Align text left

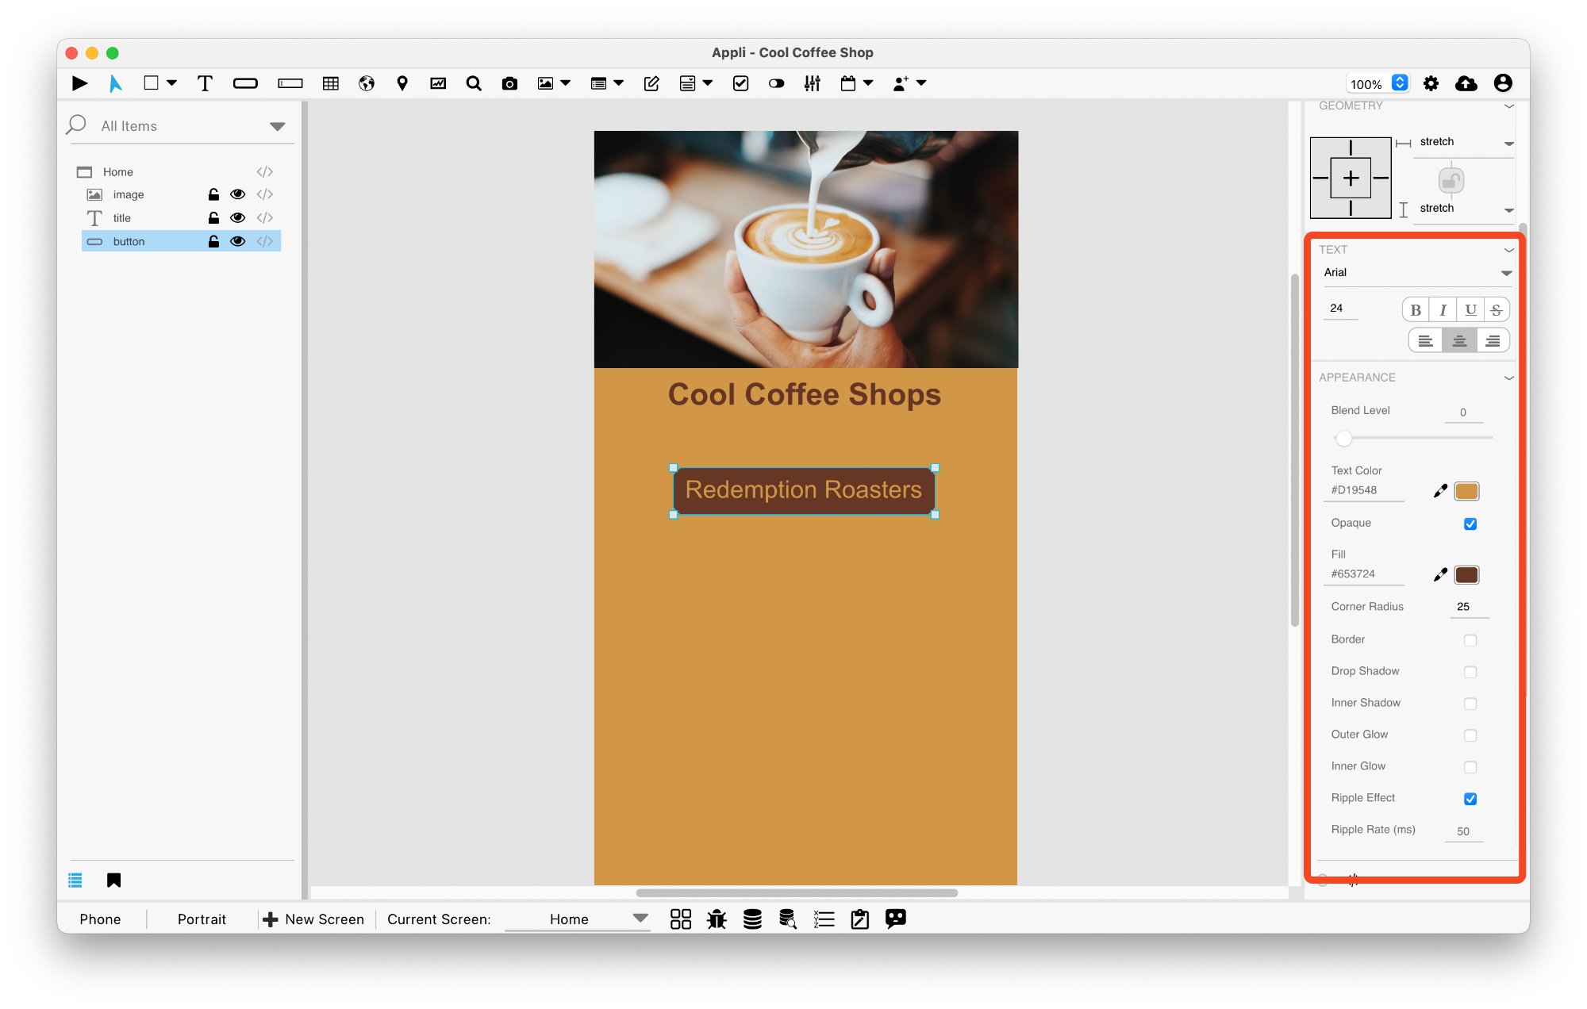[x=1426, y=341]
